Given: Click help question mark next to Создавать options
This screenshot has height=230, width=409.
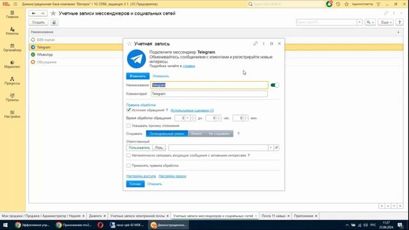Looking at the screenshot, I should [x=238, y=134].
